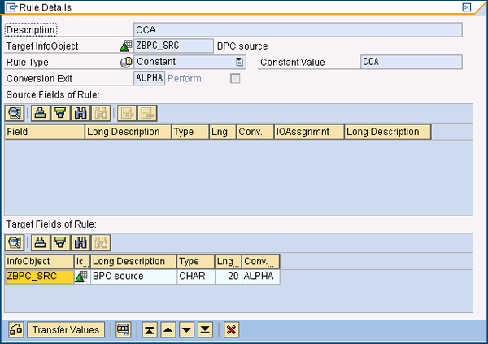This screenshot has height=344, width=488.
Task: Toggle the Perform conversion exit checkbox
Action: (235, 79)
